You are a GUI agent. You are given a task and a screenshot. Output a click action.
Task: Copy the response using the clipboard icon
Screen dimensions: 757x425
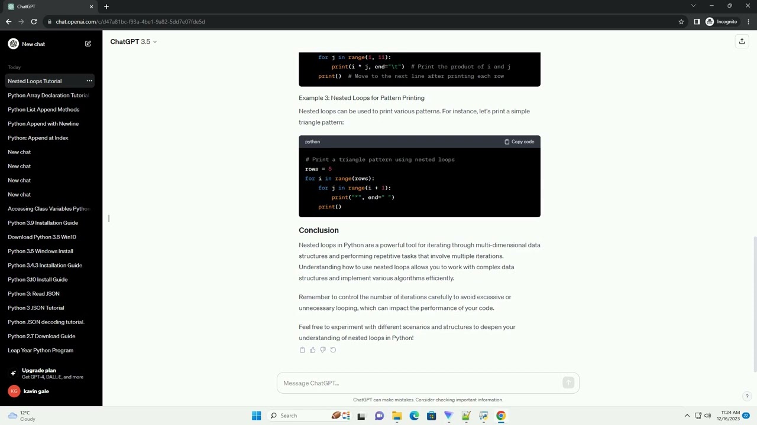tap(302, 350)
